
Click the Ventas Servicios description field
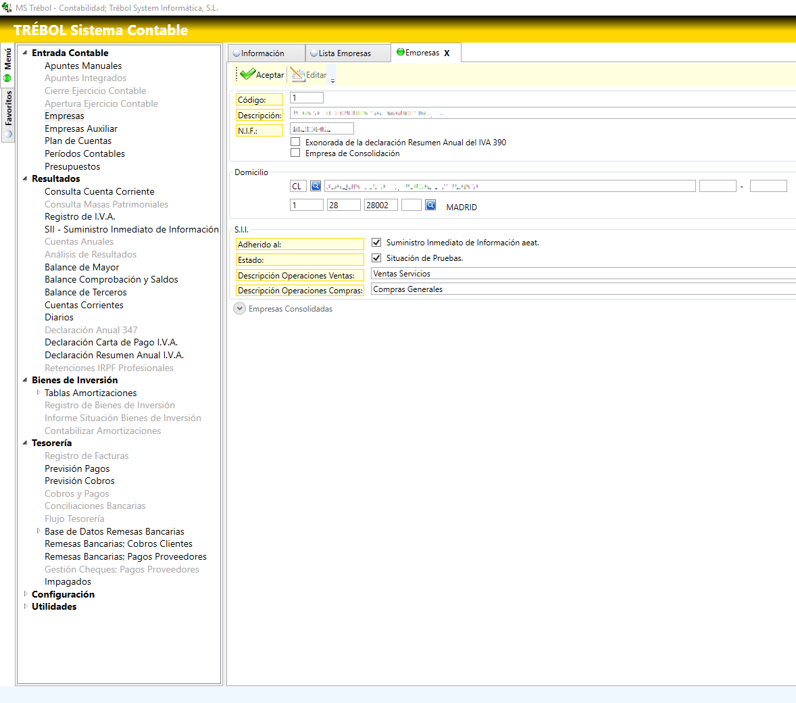(583, 273)
